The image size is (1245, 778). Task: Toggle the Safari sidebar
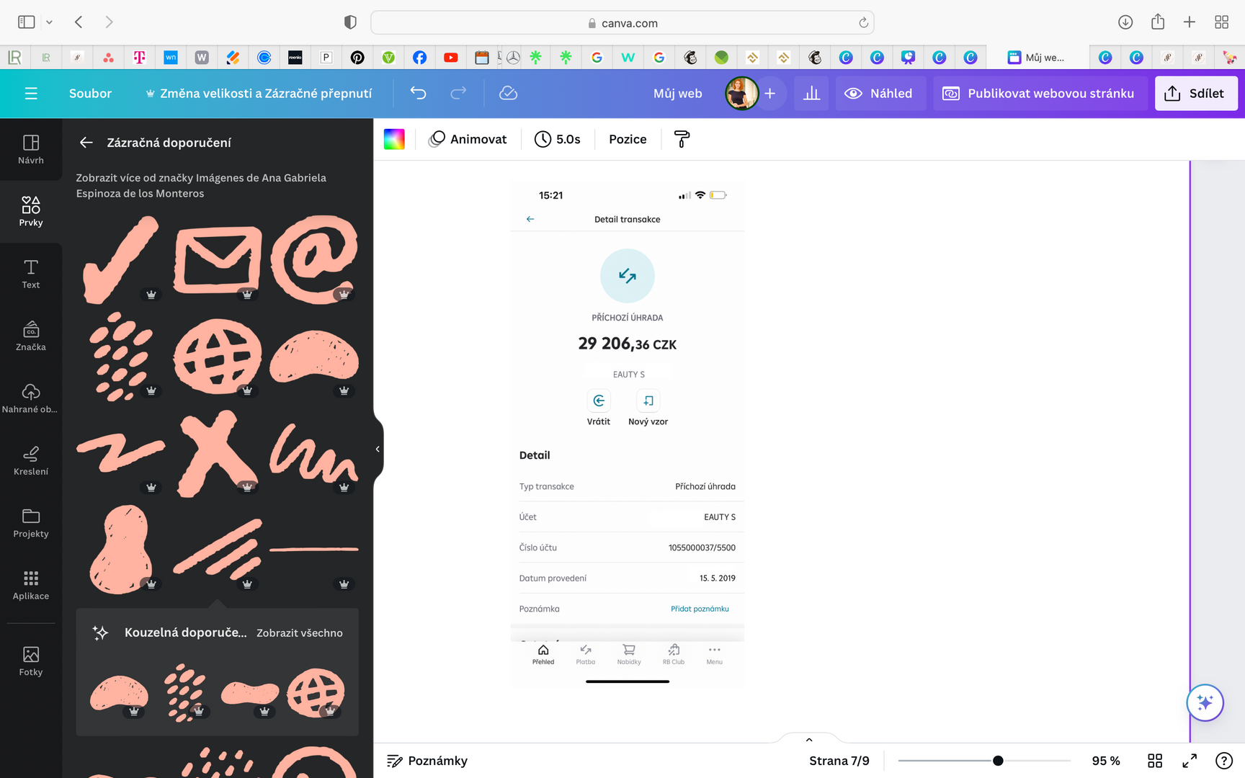(x=27, y=22)
